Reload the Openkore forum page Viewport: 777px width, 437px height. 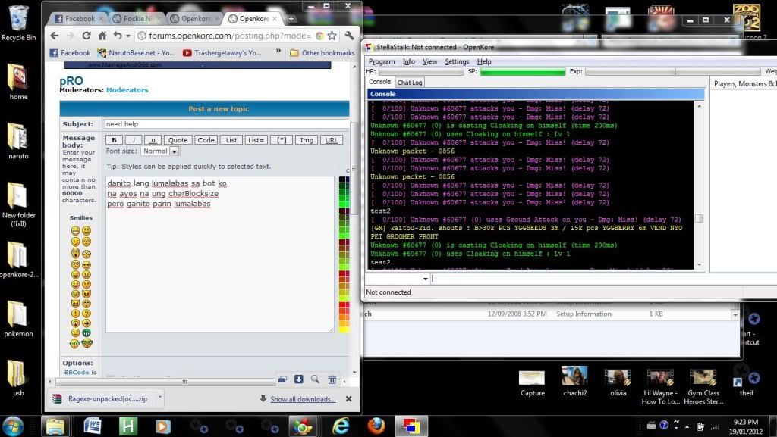[87, 36]
